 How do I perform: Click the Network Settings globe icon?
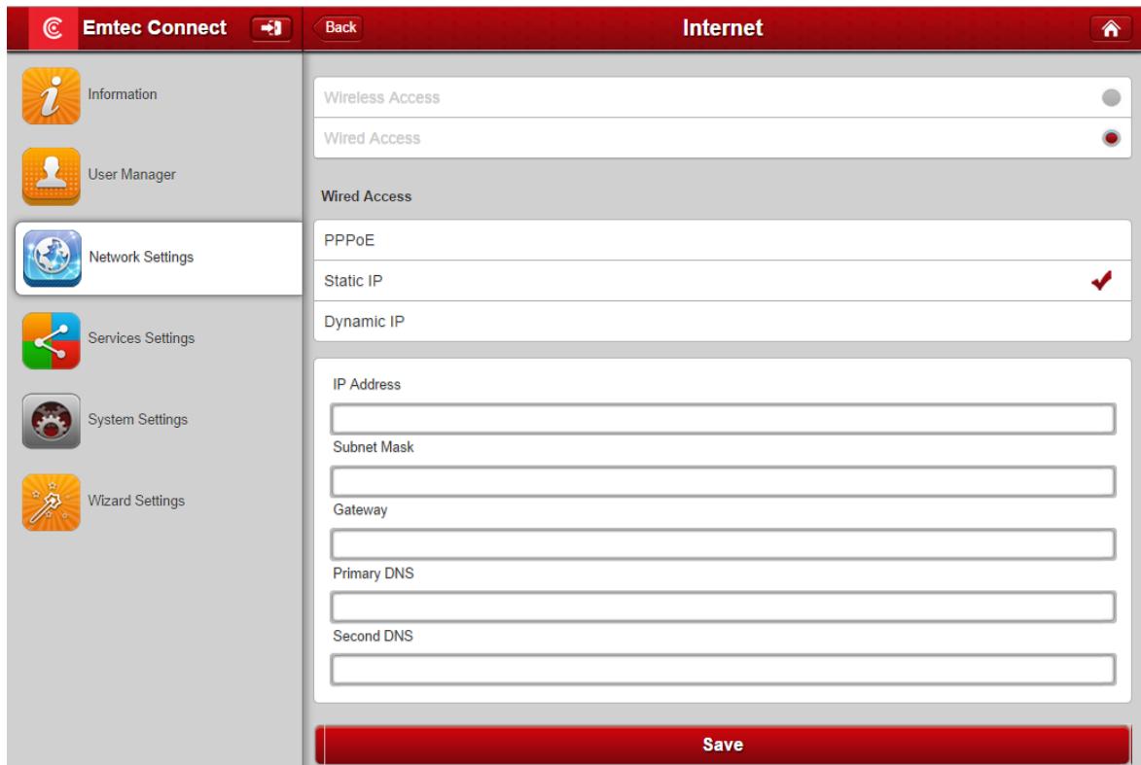[49, 259]
